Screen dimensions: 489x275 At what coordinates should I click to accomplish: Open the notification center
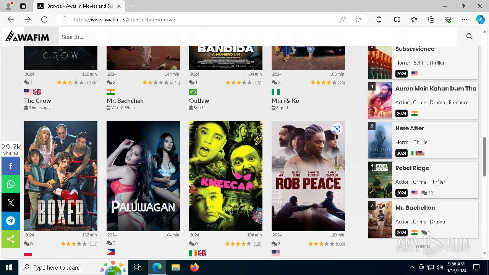tap(476, 267)
